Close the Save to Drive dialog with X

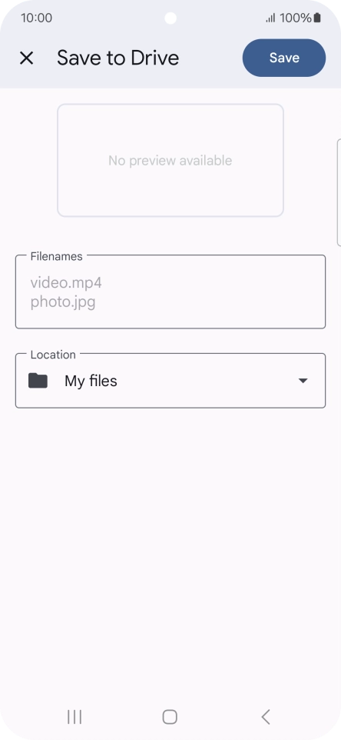26,58
